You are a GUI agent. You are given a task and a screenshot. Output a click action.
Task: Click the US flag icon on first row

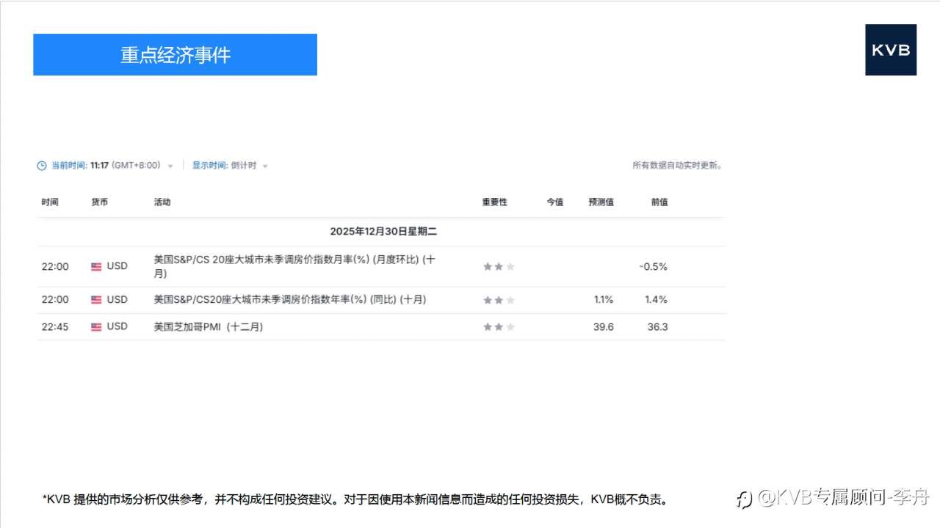click(x=97, y=266)
